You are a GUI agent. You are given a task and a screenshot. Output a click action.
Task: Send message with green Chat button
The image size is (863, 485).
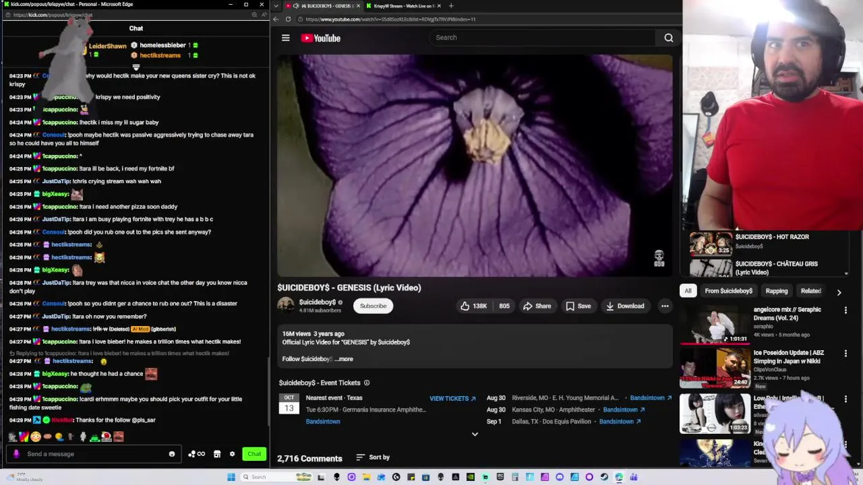254,454
